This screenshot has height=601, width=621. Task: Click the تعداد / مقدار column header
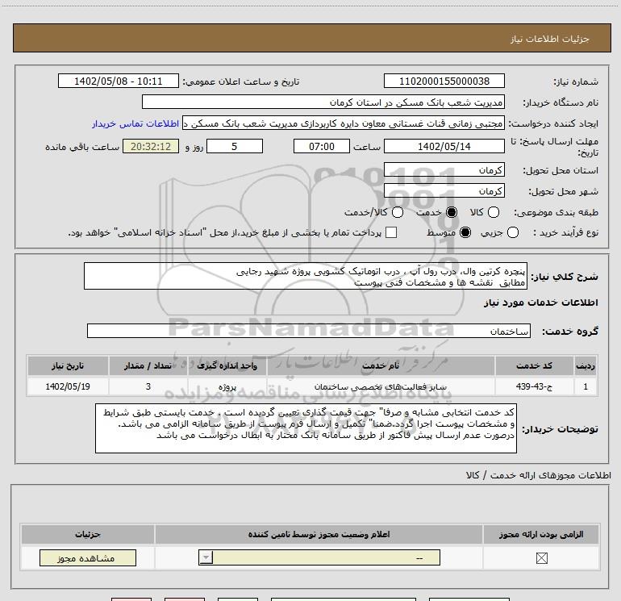148,365
